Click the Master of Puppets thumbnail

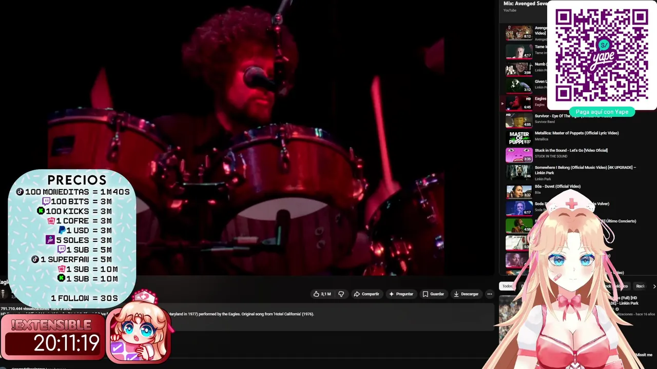pos(519,137)
